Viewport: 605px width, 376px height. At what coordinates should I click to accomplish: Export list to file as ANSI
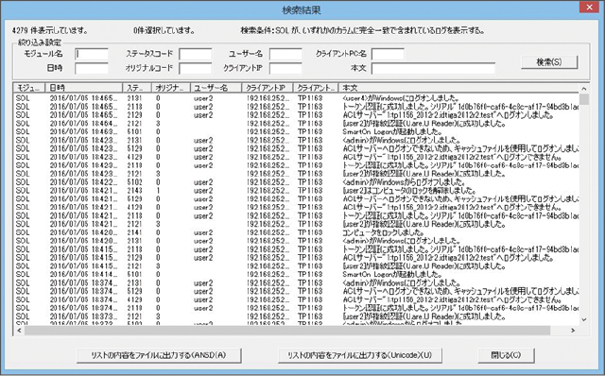point(159,355)
